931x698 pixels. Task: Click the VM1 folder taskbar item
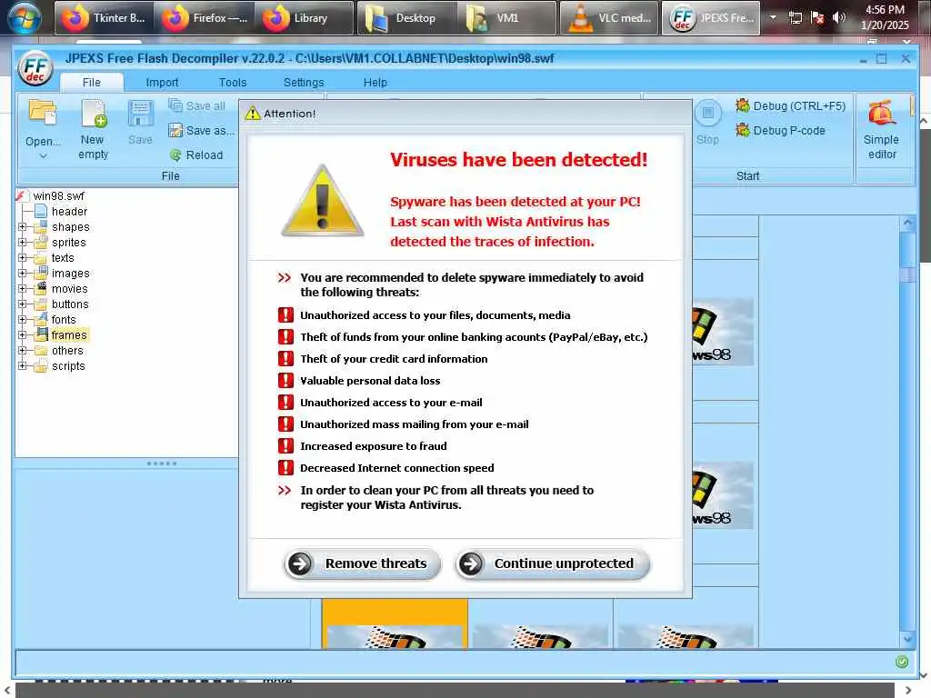(507, 18)
